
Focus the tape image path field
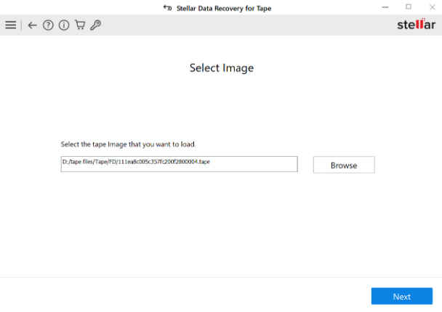[180, 164]
